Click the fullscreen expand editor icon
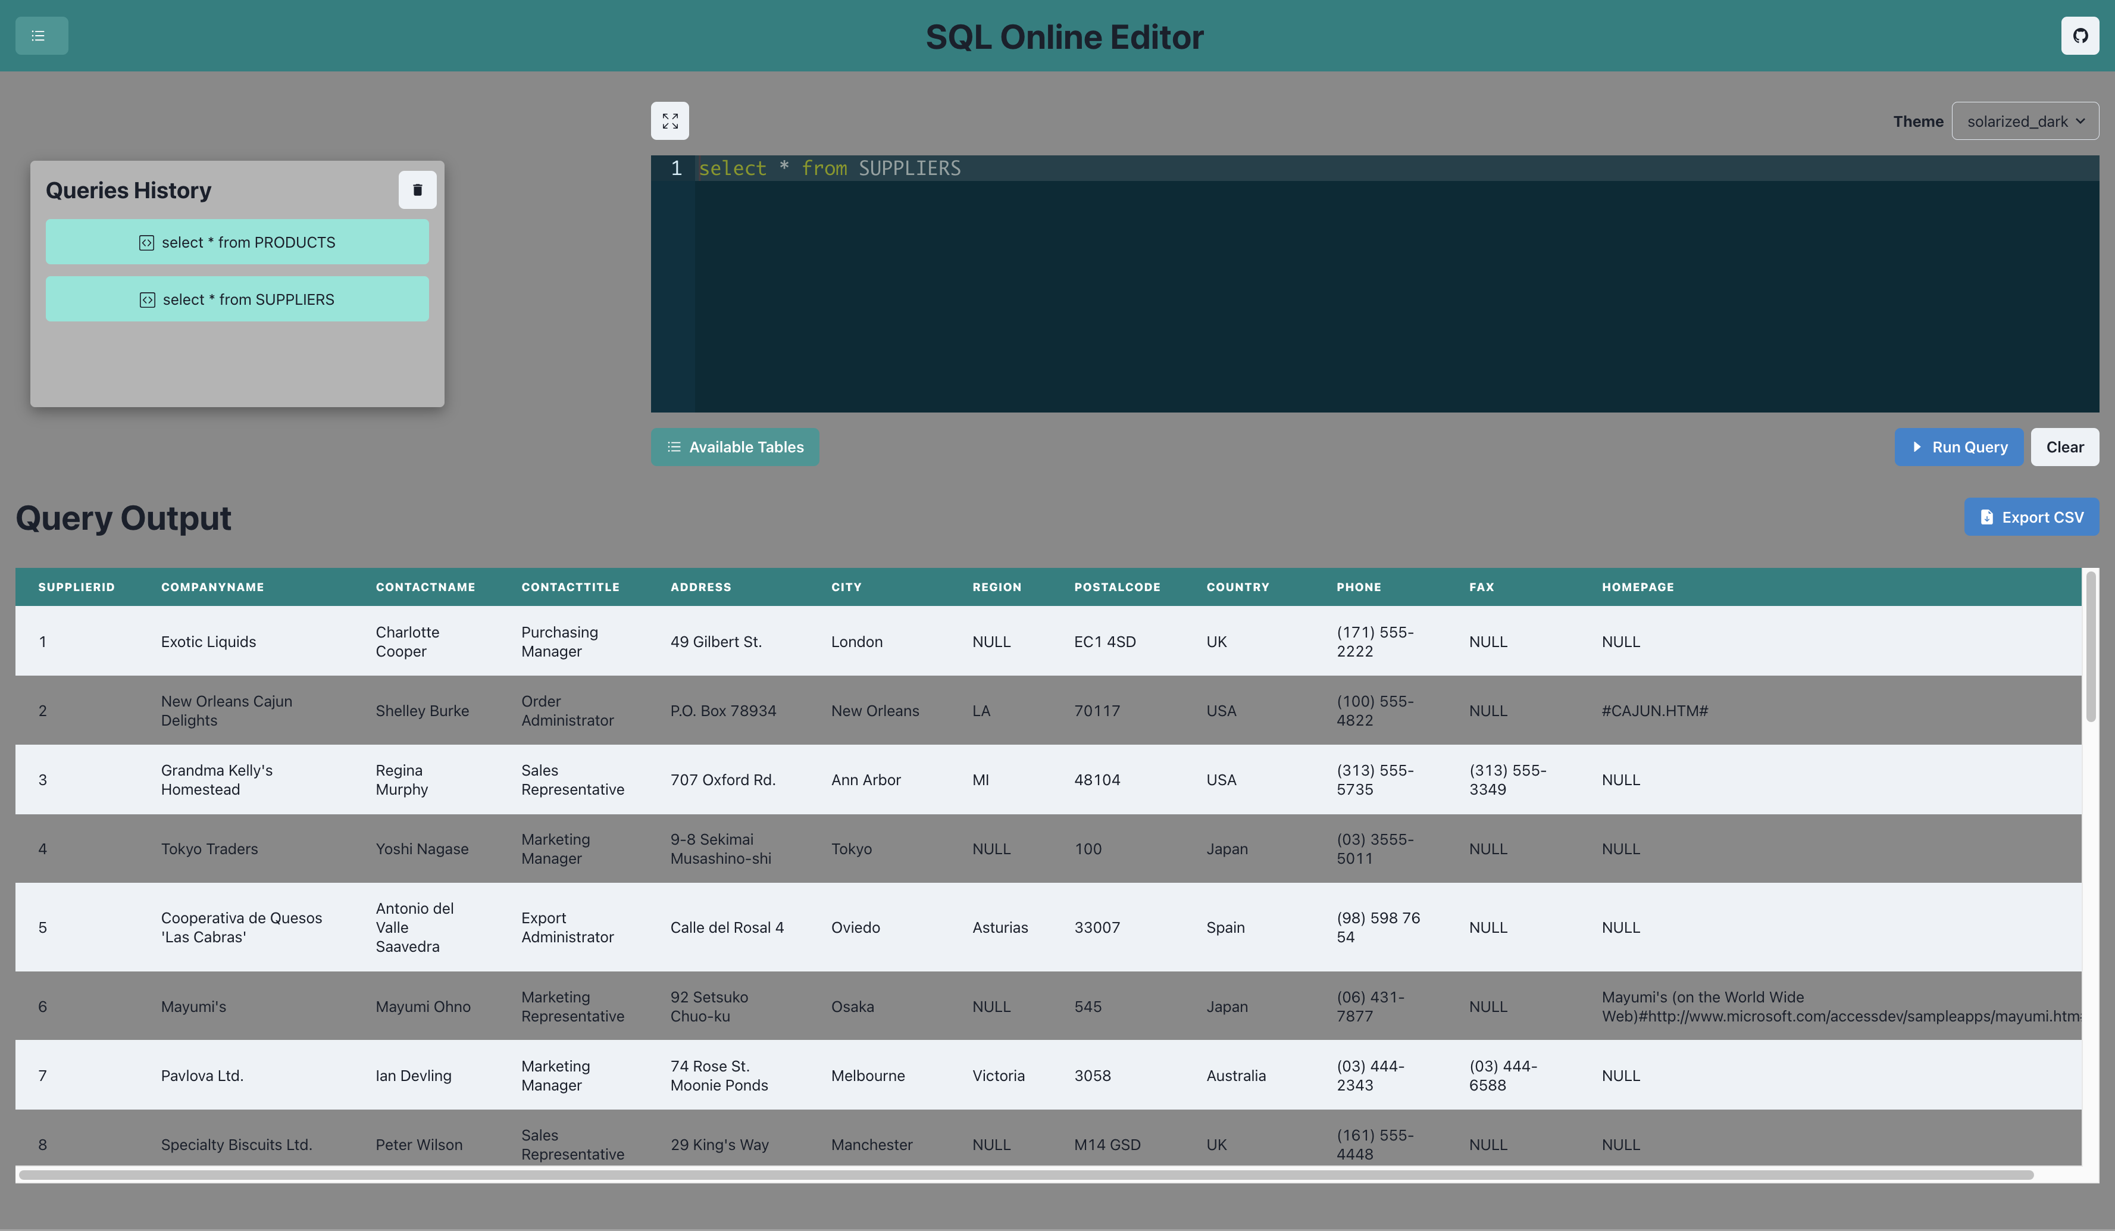 click(x=669, y=121)
